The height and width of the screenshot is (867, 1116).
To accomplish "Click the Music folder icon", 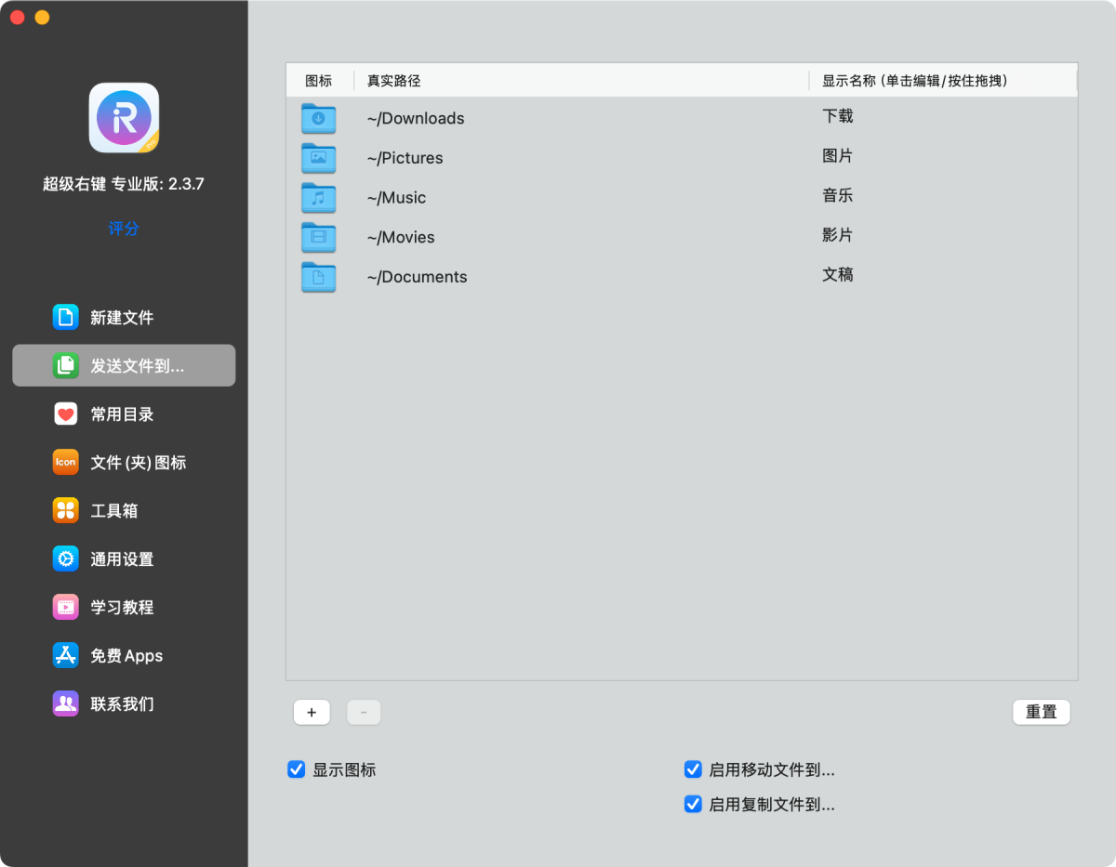I will click(318, 198).
